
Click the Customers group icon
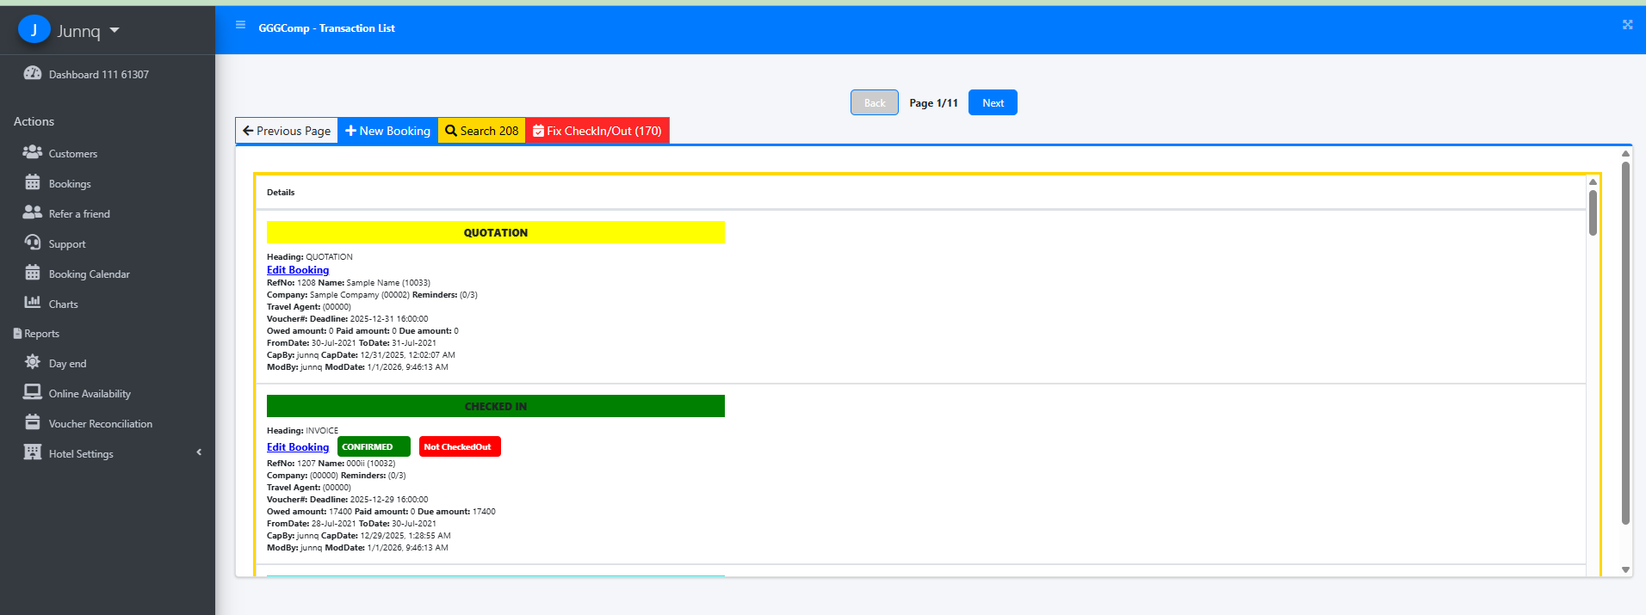coord(33,152)
